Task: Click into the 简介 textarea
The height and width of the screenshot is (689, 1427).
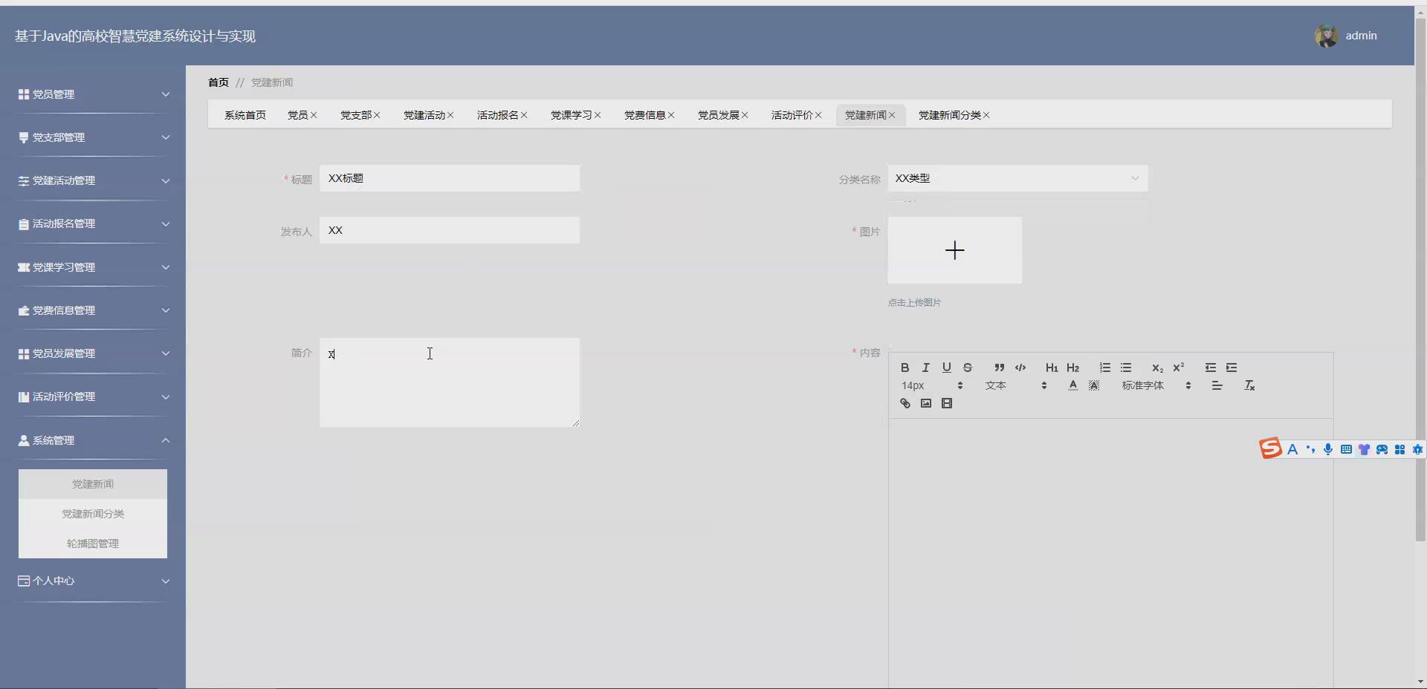Action: (450, 382)
